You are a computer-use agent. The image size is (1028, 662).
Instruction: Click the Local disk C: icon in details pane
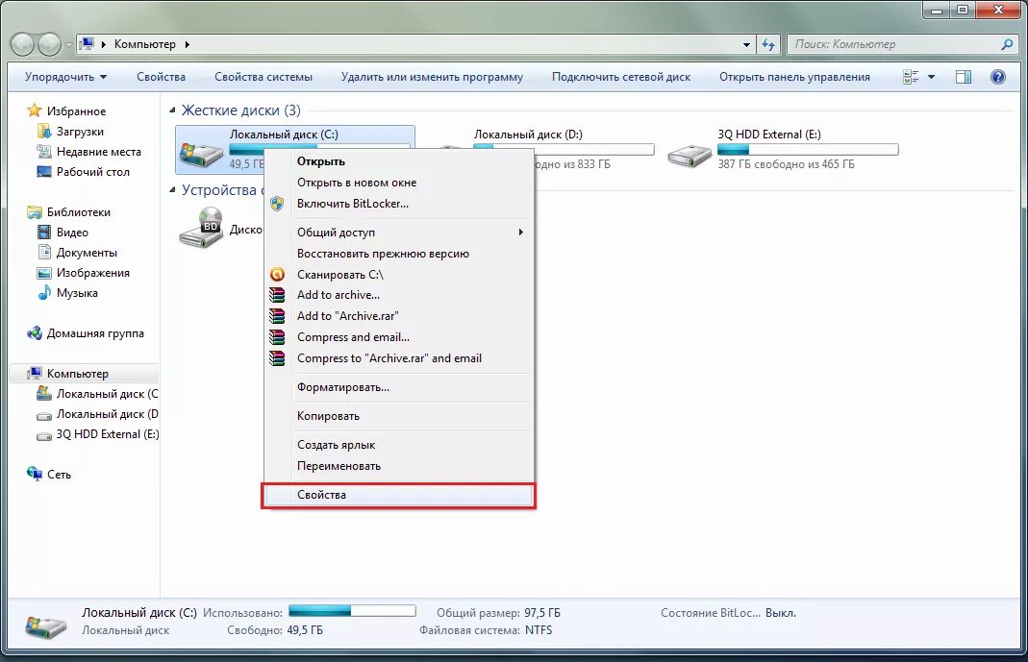click(x=46, y=625)
